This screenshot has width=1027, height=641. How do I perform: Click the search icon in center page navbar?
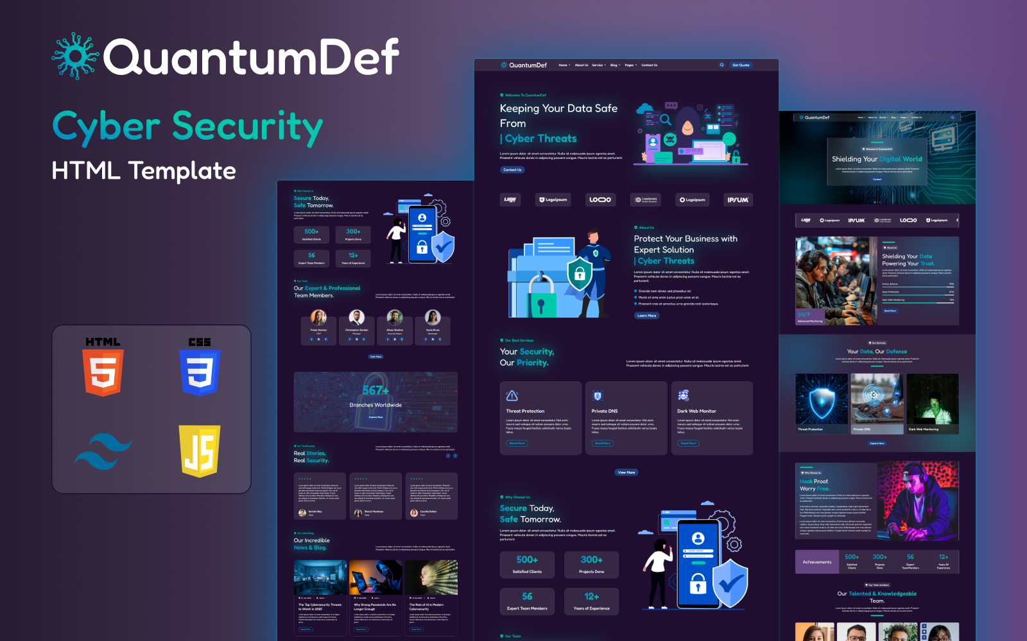(x=721, y=65)
